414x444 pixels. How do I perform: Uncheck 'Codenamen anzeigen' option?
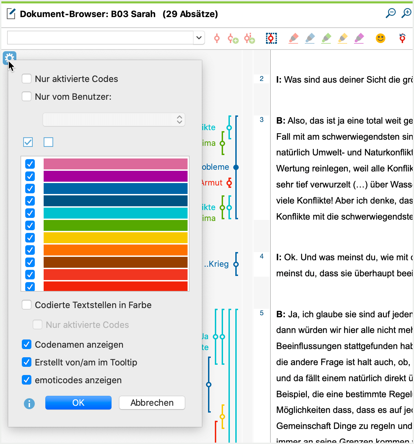pos(27,344)
